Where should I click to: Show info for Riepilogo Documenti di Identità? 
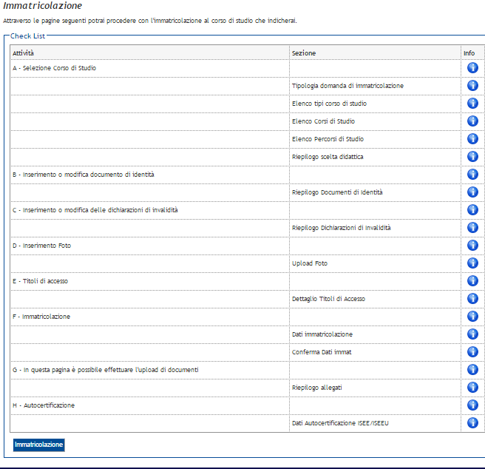pyautogui.click(x=472, y=192)
